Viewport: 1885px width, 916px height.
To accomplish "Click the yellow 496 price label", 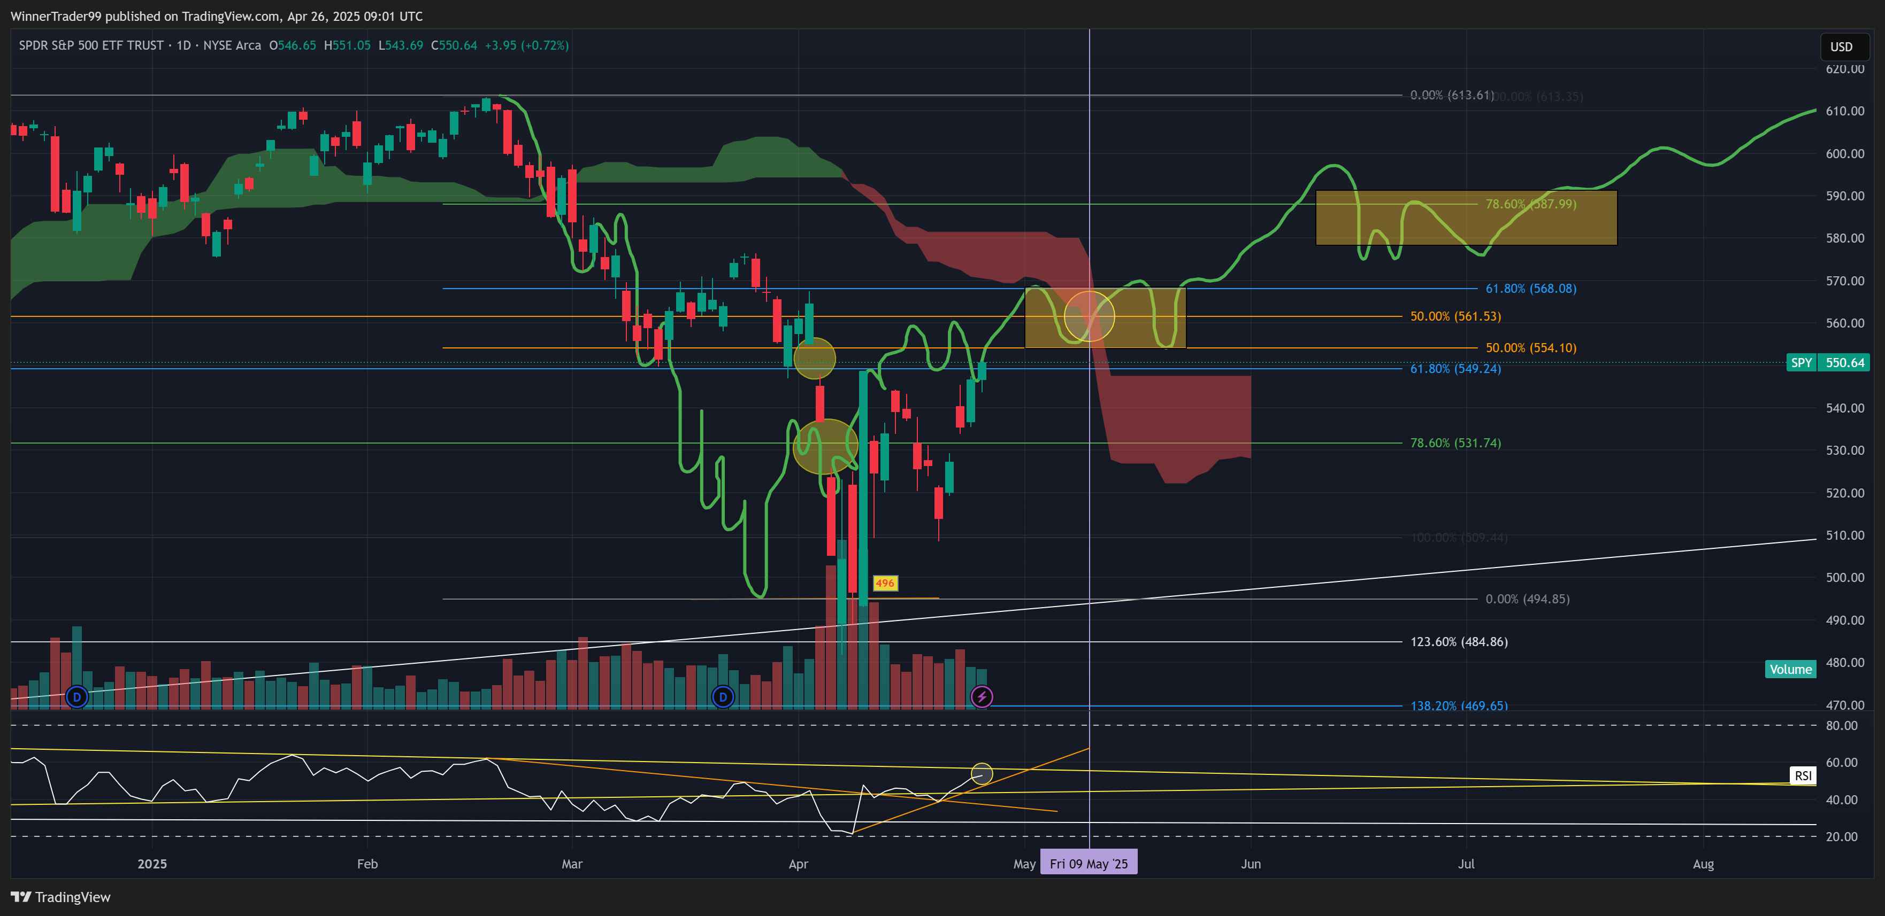I will click(885, 583).
